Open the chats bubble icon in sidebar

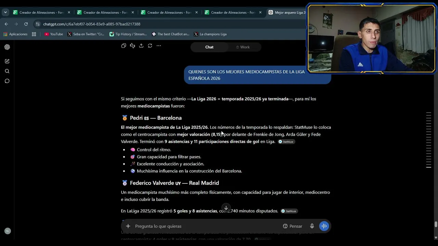[x=7, y=81]
